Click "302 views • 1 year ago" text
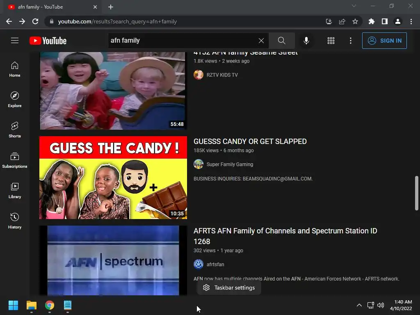Viewport: 420px width, 315px height. [218, 251]
